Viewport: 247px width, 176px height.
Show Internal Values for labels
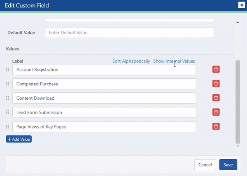coord(174,61)
